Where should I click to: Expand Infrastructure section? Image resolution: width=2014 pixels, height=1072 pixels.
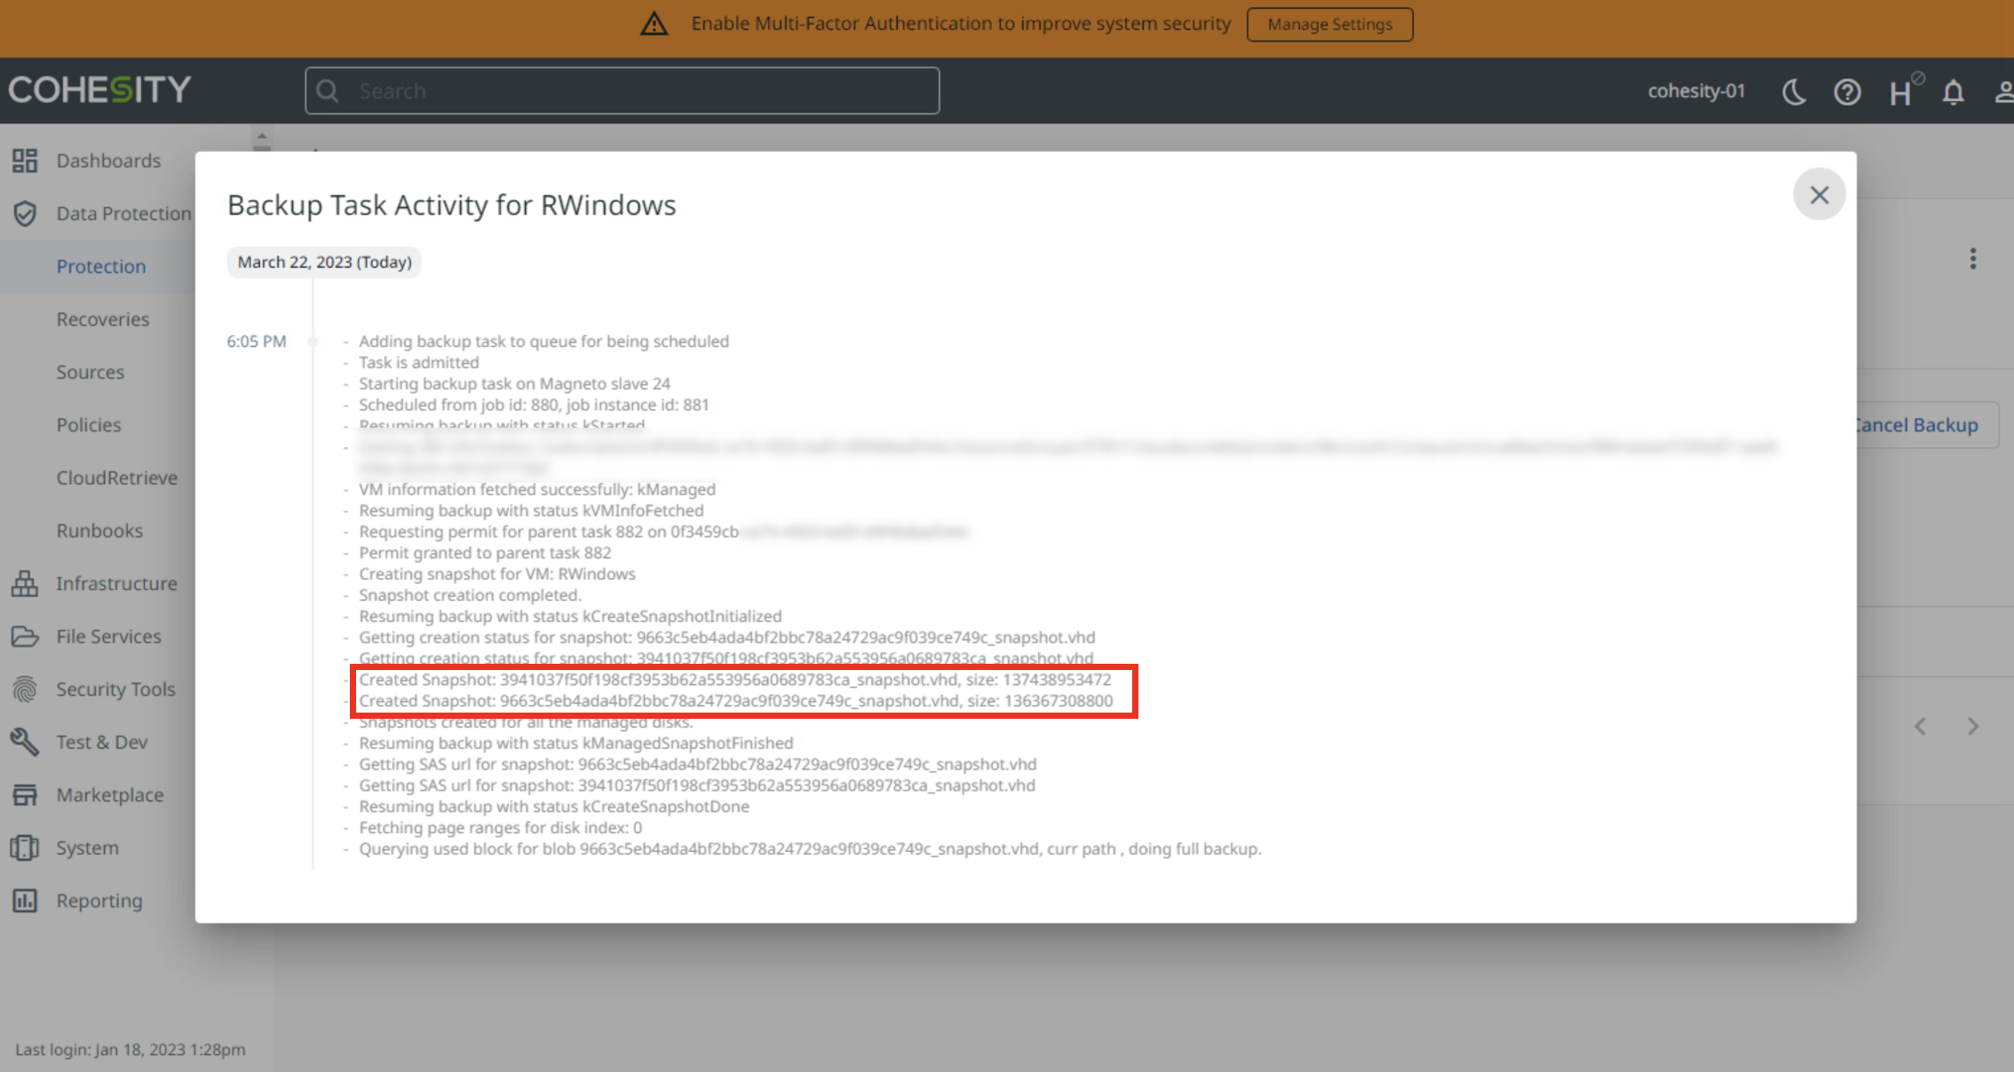117,583
